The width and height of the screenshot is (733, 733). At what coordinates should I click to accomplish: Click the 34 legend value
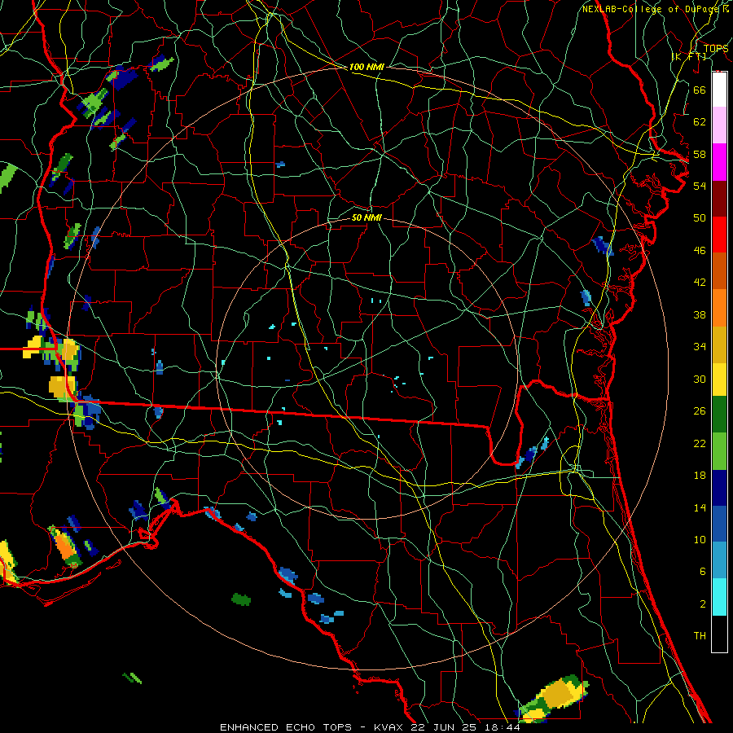click(700, 347)
